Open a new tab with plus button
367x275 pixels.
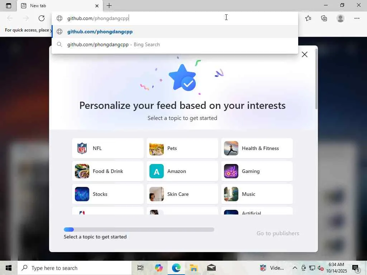pos(109,6)
